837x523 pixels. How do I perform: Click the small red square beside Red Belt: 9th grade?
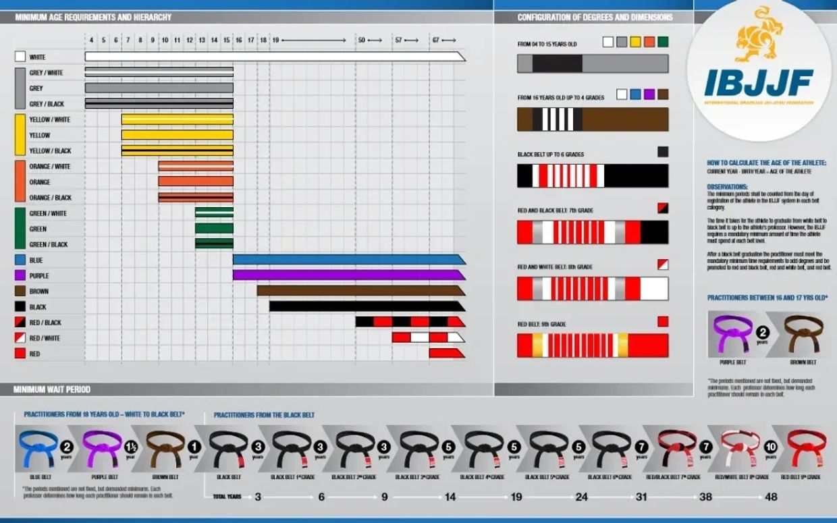point(663,321)
